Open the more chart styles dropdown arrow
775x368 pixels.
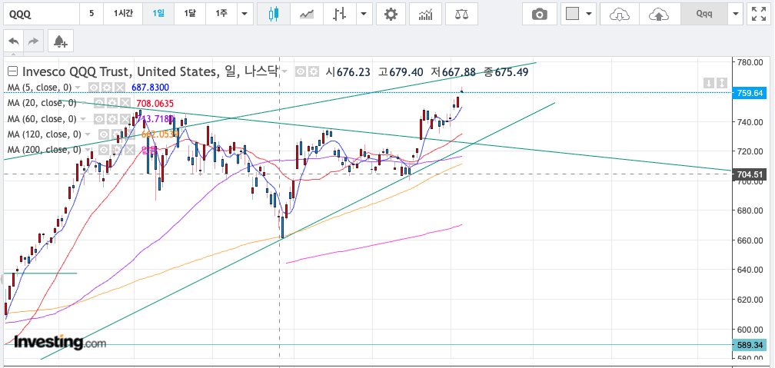[364, 15]
